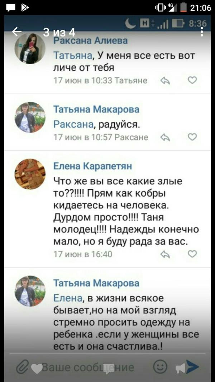Tap the "Татьяна" mention in first comment
Screen dimensions: 215x382
[x=73, y=56]
